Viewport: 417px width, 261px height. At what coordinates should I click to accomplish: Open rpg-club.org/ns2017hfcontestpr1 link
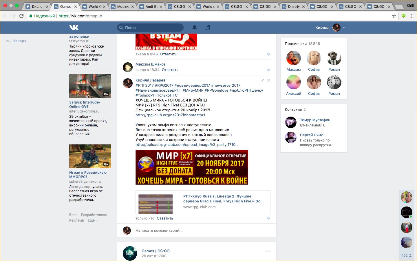point(170,115)
